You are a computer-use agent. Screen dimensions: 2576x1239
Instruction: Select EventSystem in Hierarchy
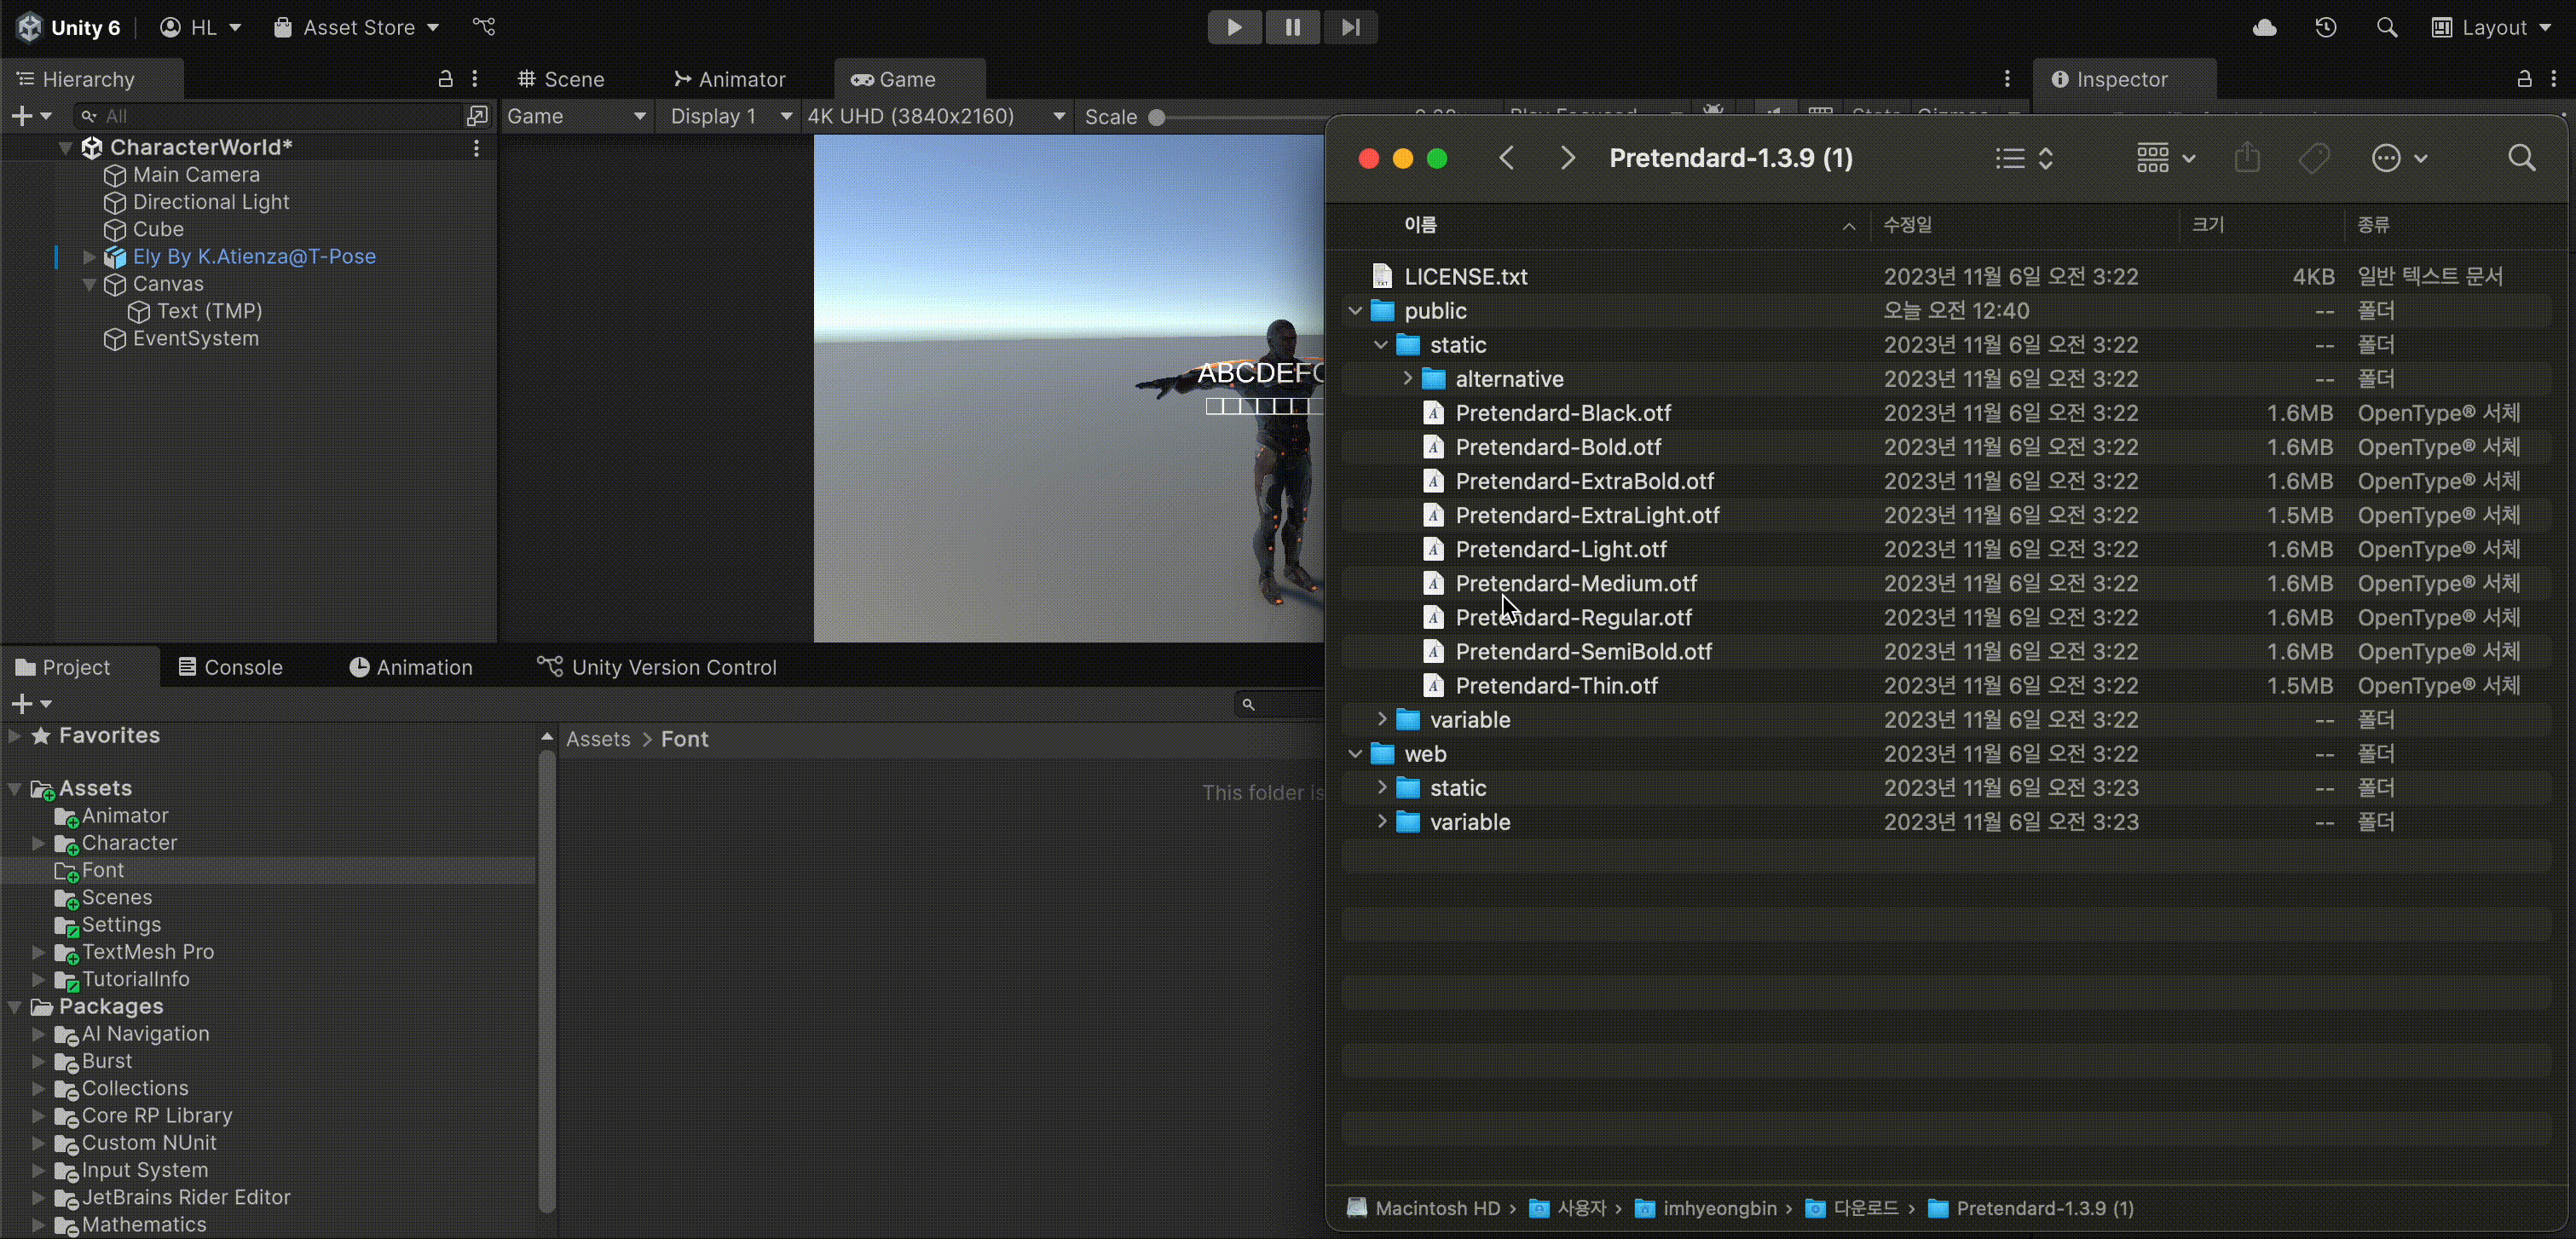point(195,339)
